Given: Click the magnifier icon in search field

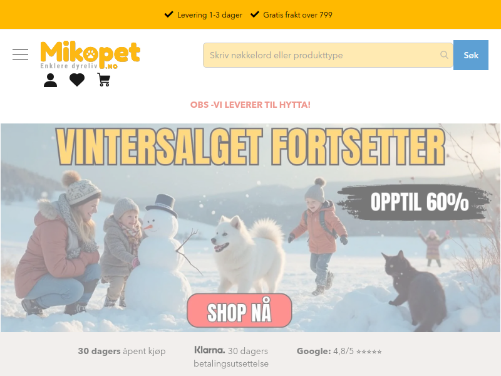Looking at the screenshot, I should 444,55.
